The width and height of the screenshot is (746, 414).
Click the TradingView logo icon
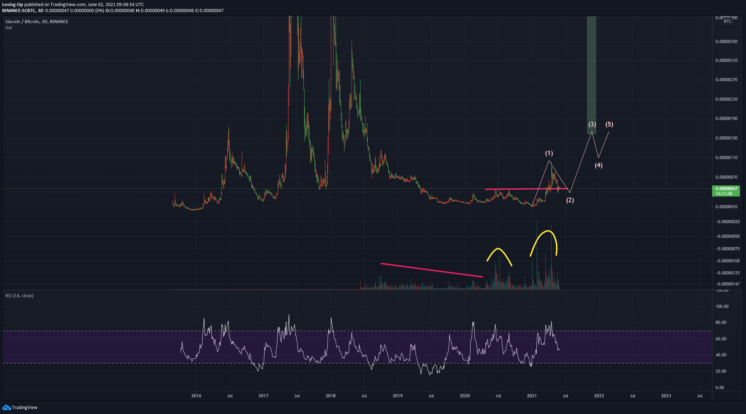(x=6, y=407)
